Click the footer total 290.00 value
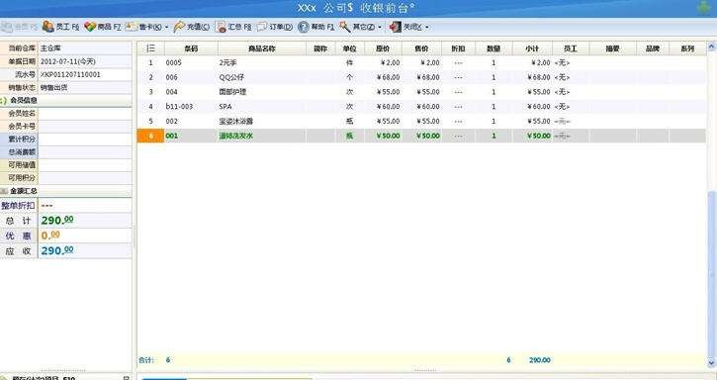This screenshot has width=717, height=380. 540,360
